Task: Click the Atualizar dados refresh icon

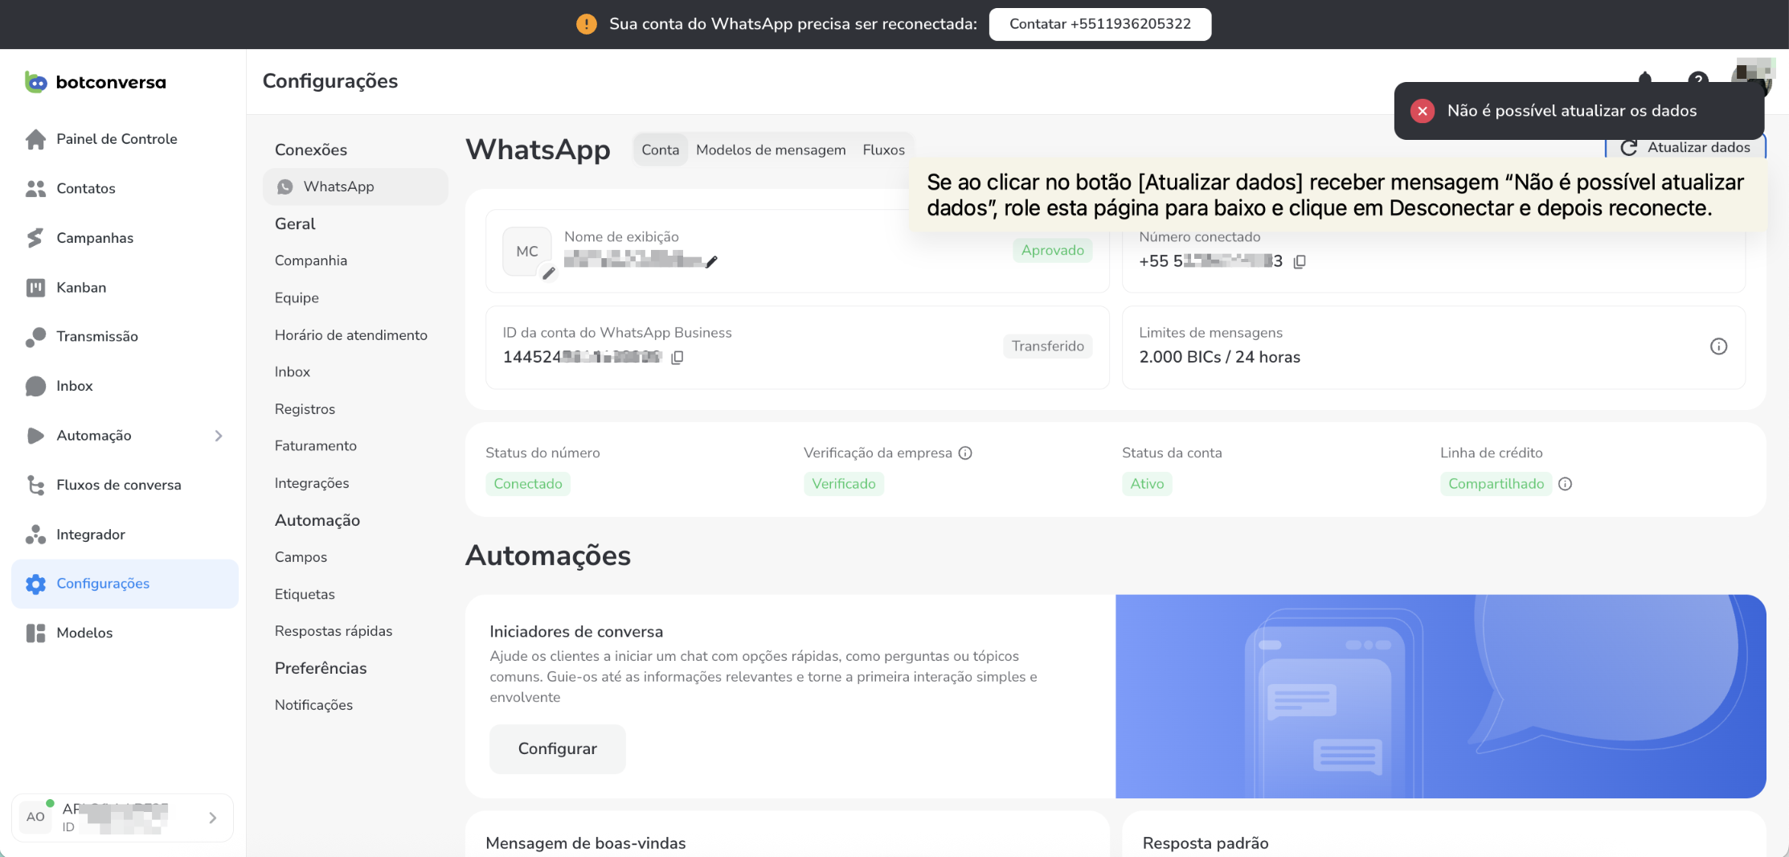Action: click(1629, 148)
